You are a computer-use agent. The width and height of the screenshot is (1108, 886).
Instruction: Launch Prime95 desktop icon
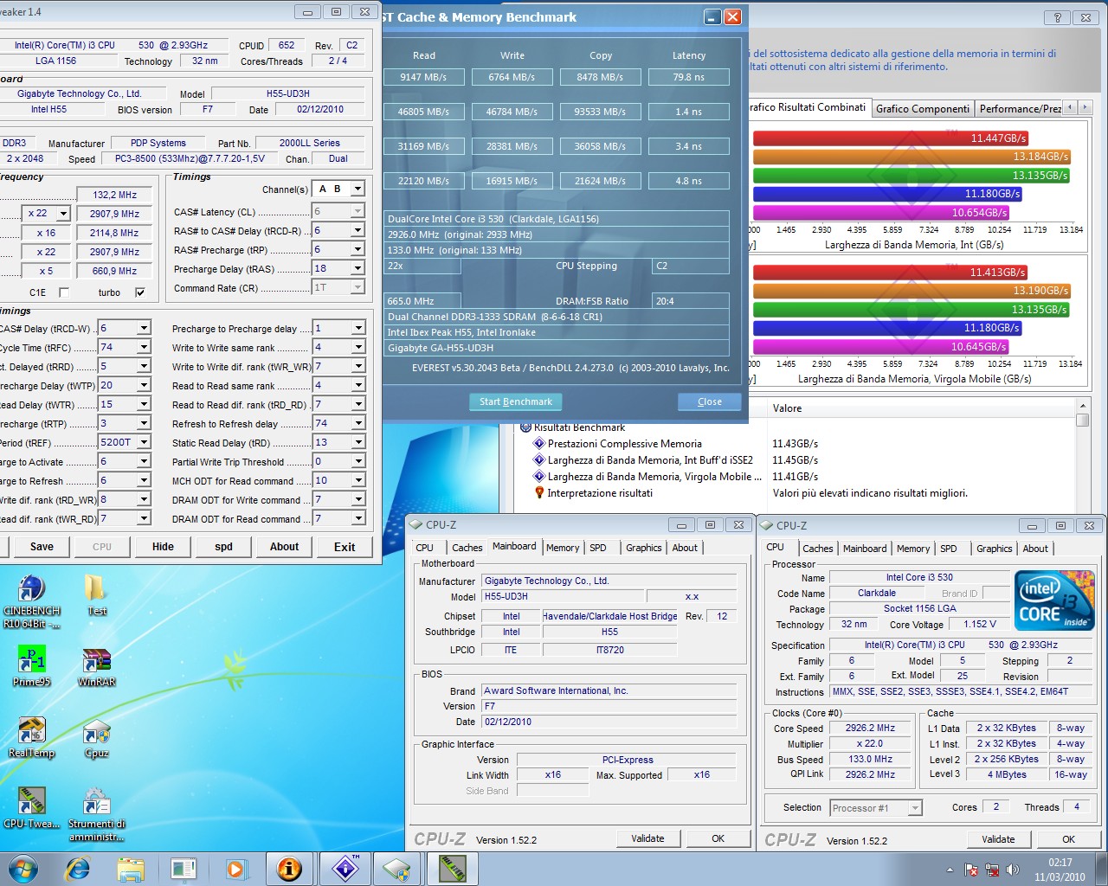[31, 667]
